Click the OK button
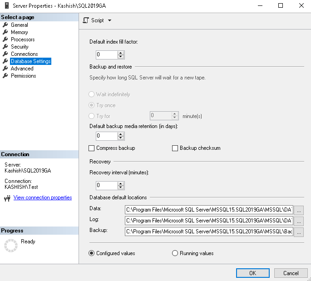 pos(253,273)
